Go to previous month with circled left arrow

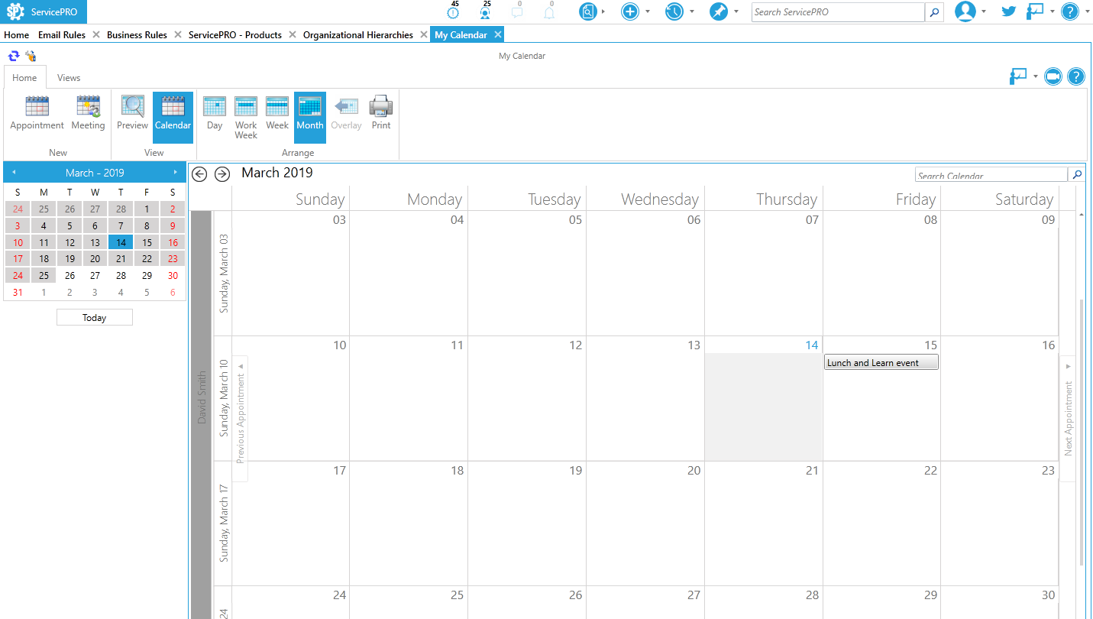[x=199, y=174]
